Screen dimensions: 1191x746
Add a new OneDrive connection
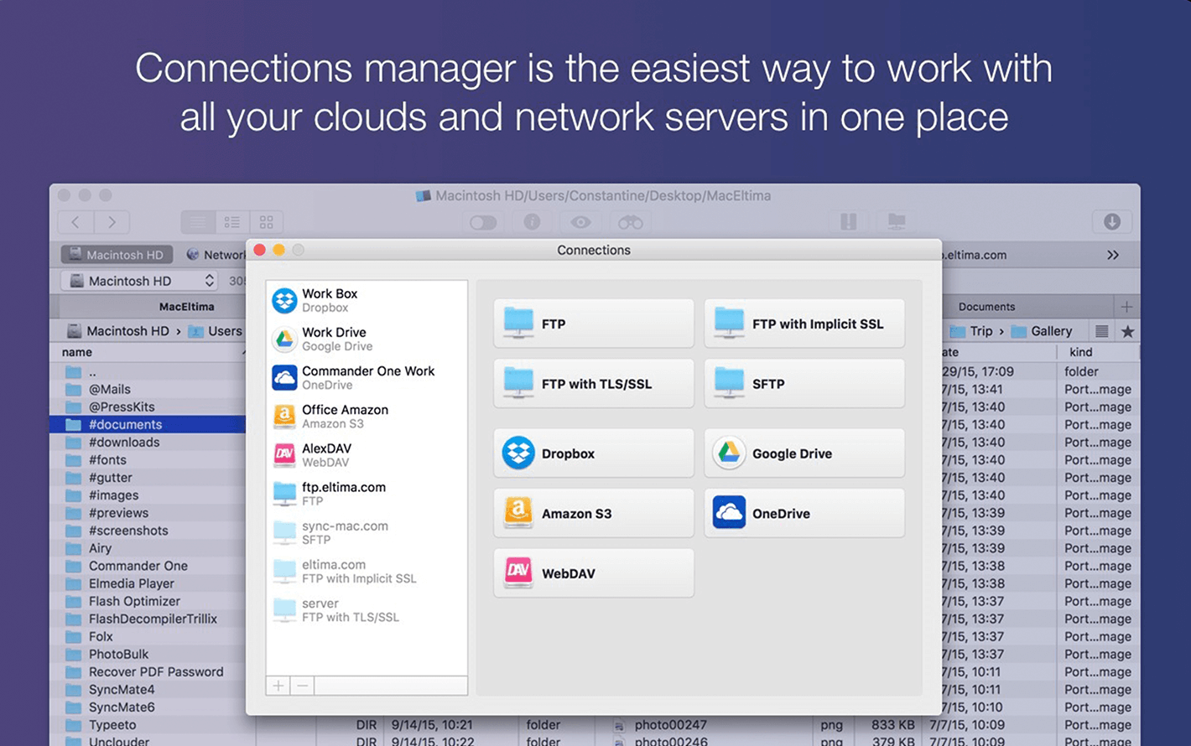pos(804,513)
